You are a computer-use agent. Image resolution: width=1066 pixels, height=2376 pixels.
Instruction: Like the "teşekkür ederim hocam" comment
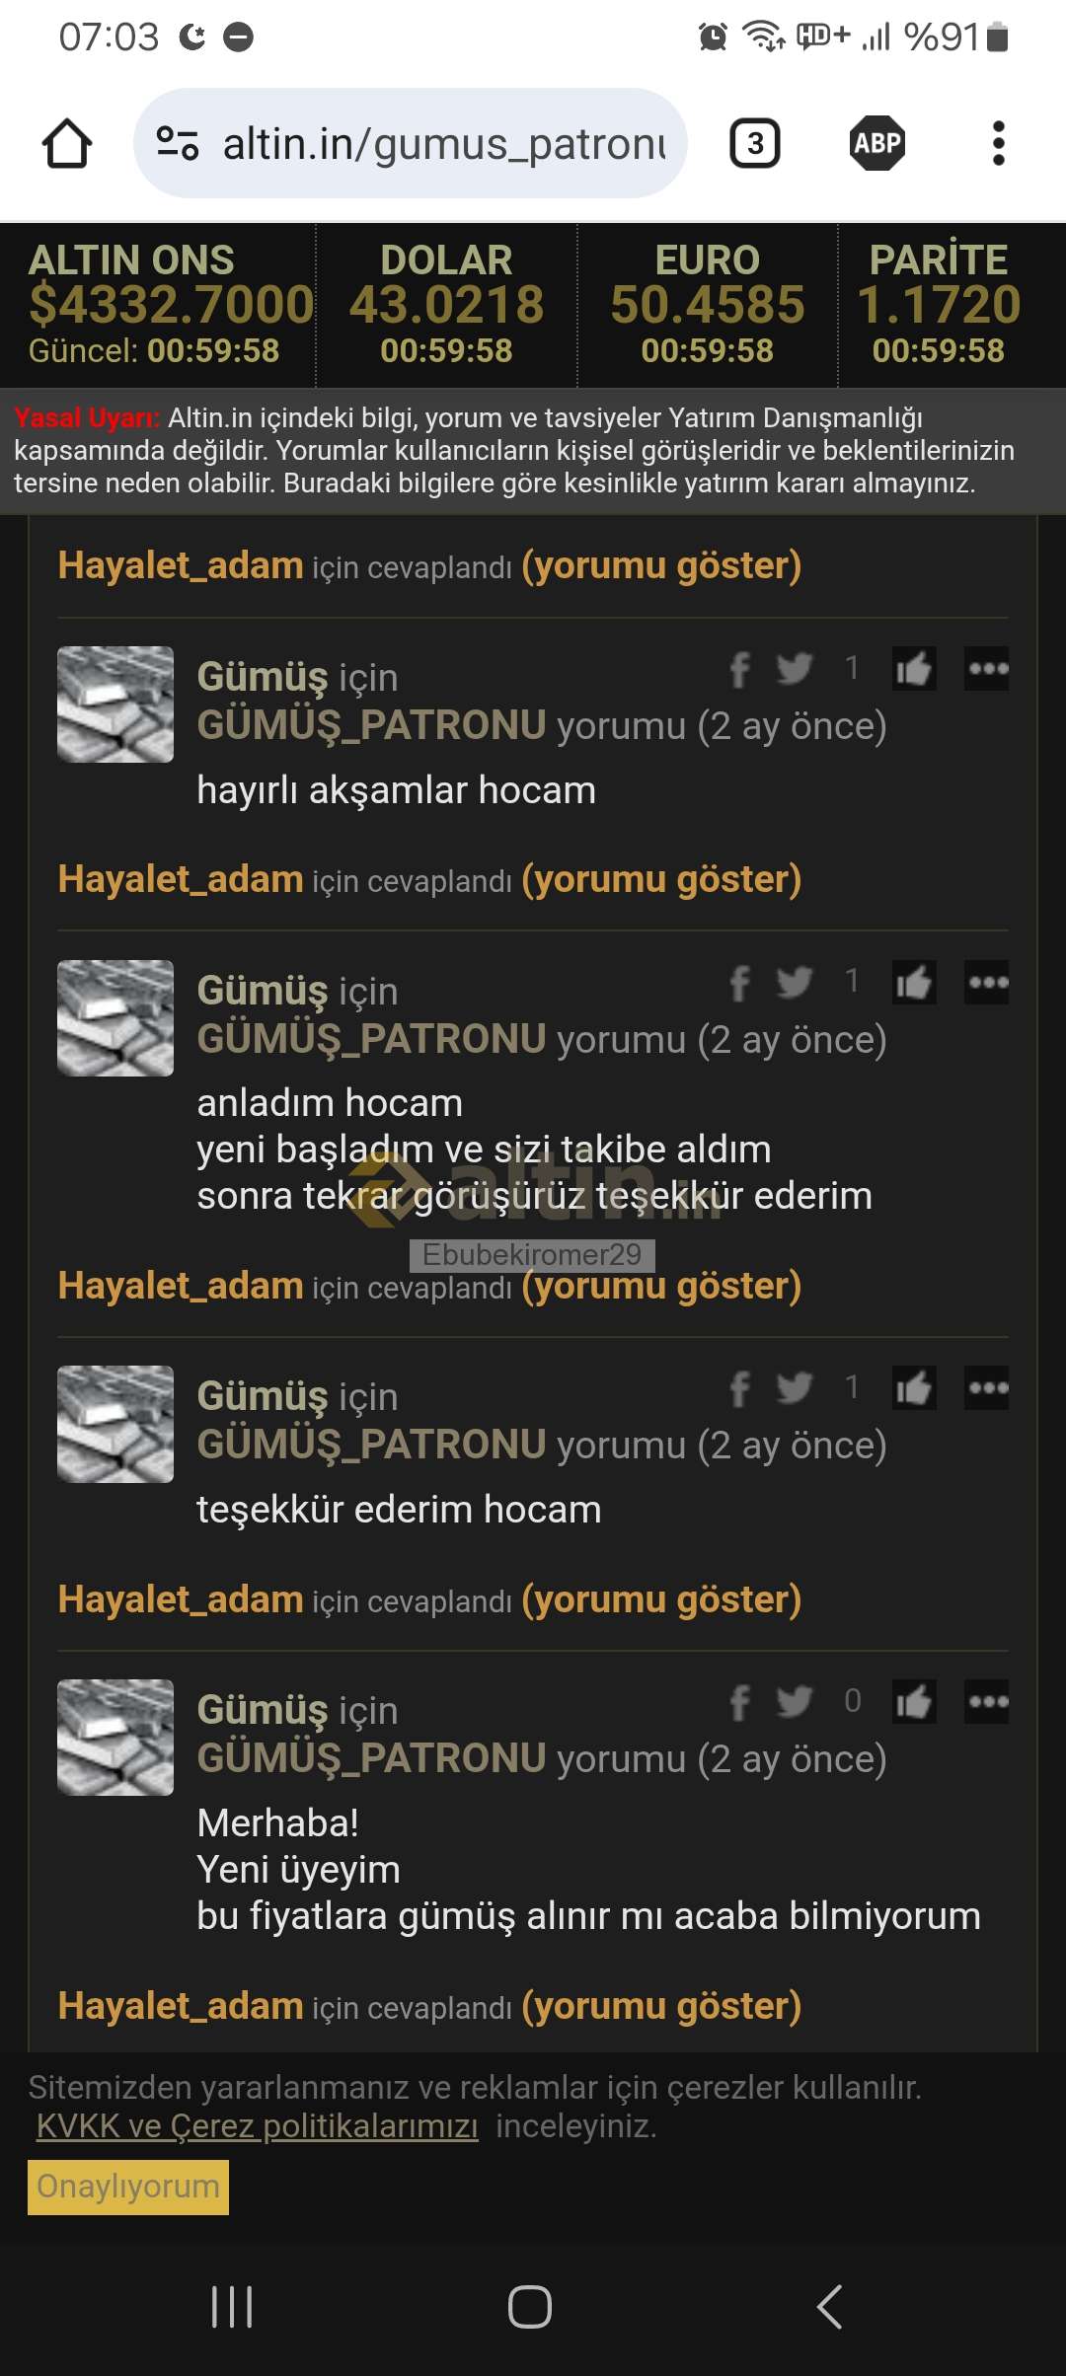[914, 1388]
